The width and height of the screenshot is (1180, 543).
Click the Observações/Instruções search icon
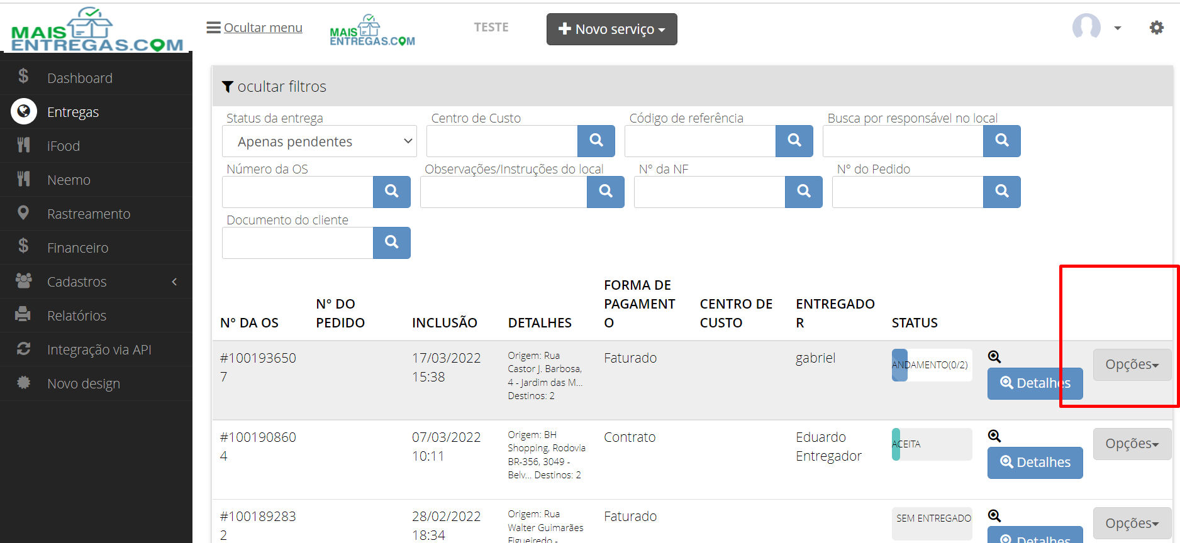(606, 192)
